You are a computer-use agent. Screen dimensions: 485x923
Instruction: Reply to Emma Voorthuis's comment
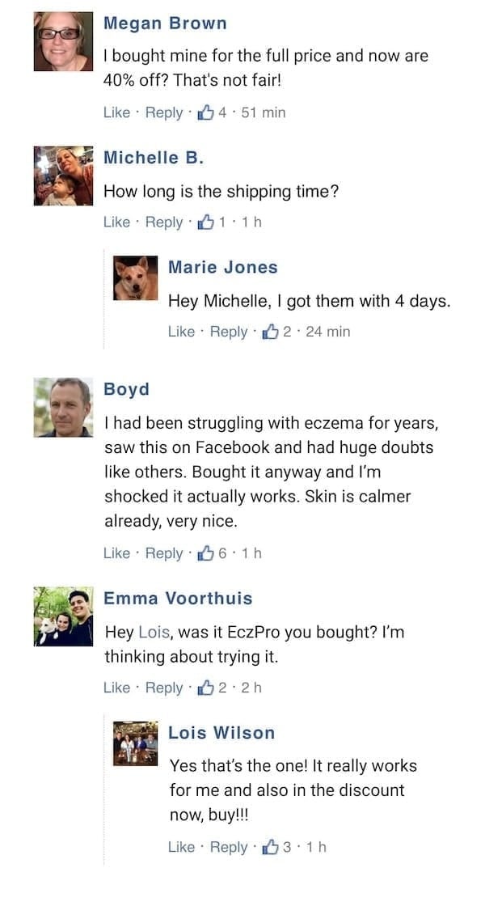[x=164, y=688]
